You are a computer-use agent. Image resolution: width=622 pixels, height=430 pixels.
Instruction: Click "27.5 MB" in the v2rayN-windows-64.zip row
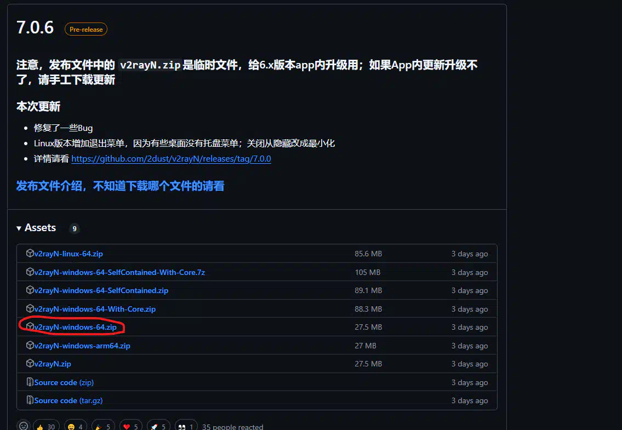[368, 327]
